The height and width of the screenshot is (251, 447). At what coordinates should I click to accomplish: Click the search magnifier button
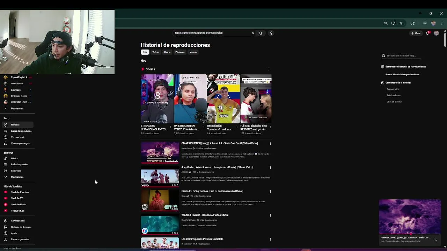click(x=260, y=33)
